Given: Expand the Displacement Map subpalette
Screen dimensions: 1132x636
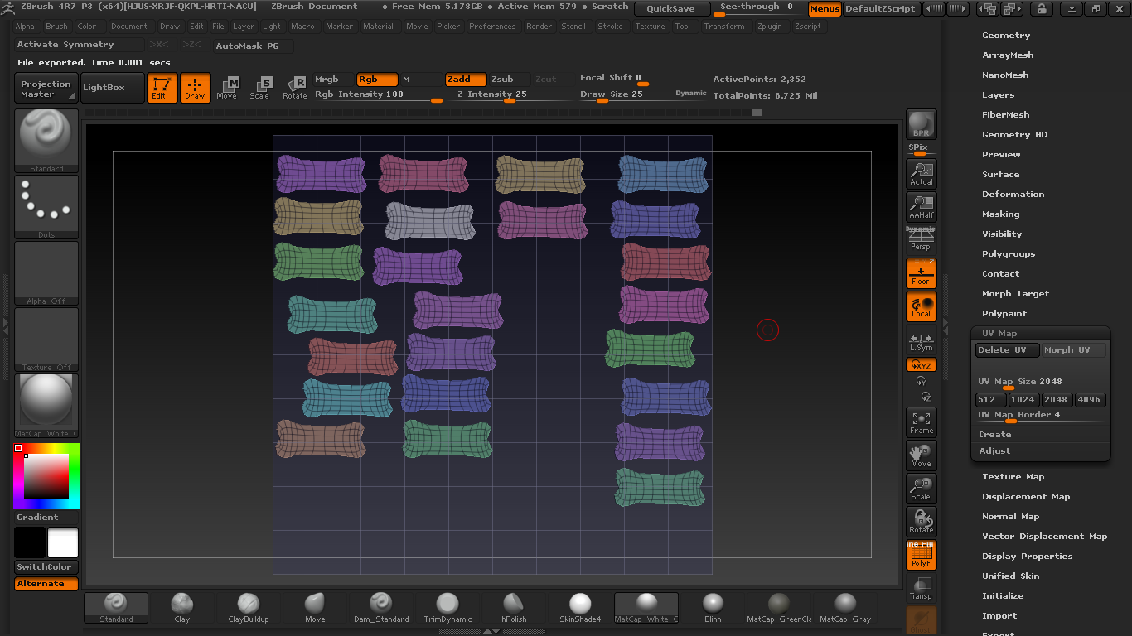Looking at the screenshot, I should point(1026,497).
